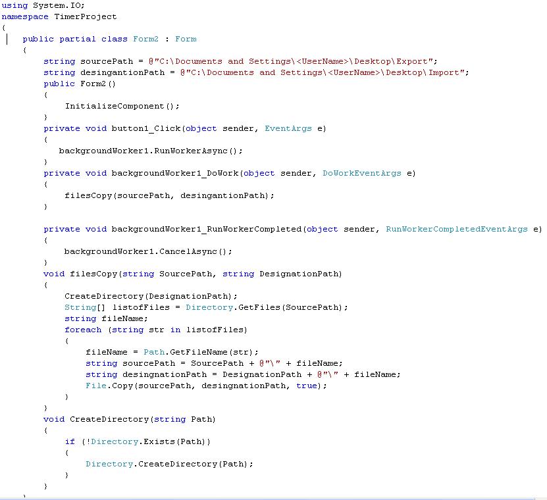Click 'Path.GetFileName(str)' expression
The image size is (547, 500).
(199, 352)
